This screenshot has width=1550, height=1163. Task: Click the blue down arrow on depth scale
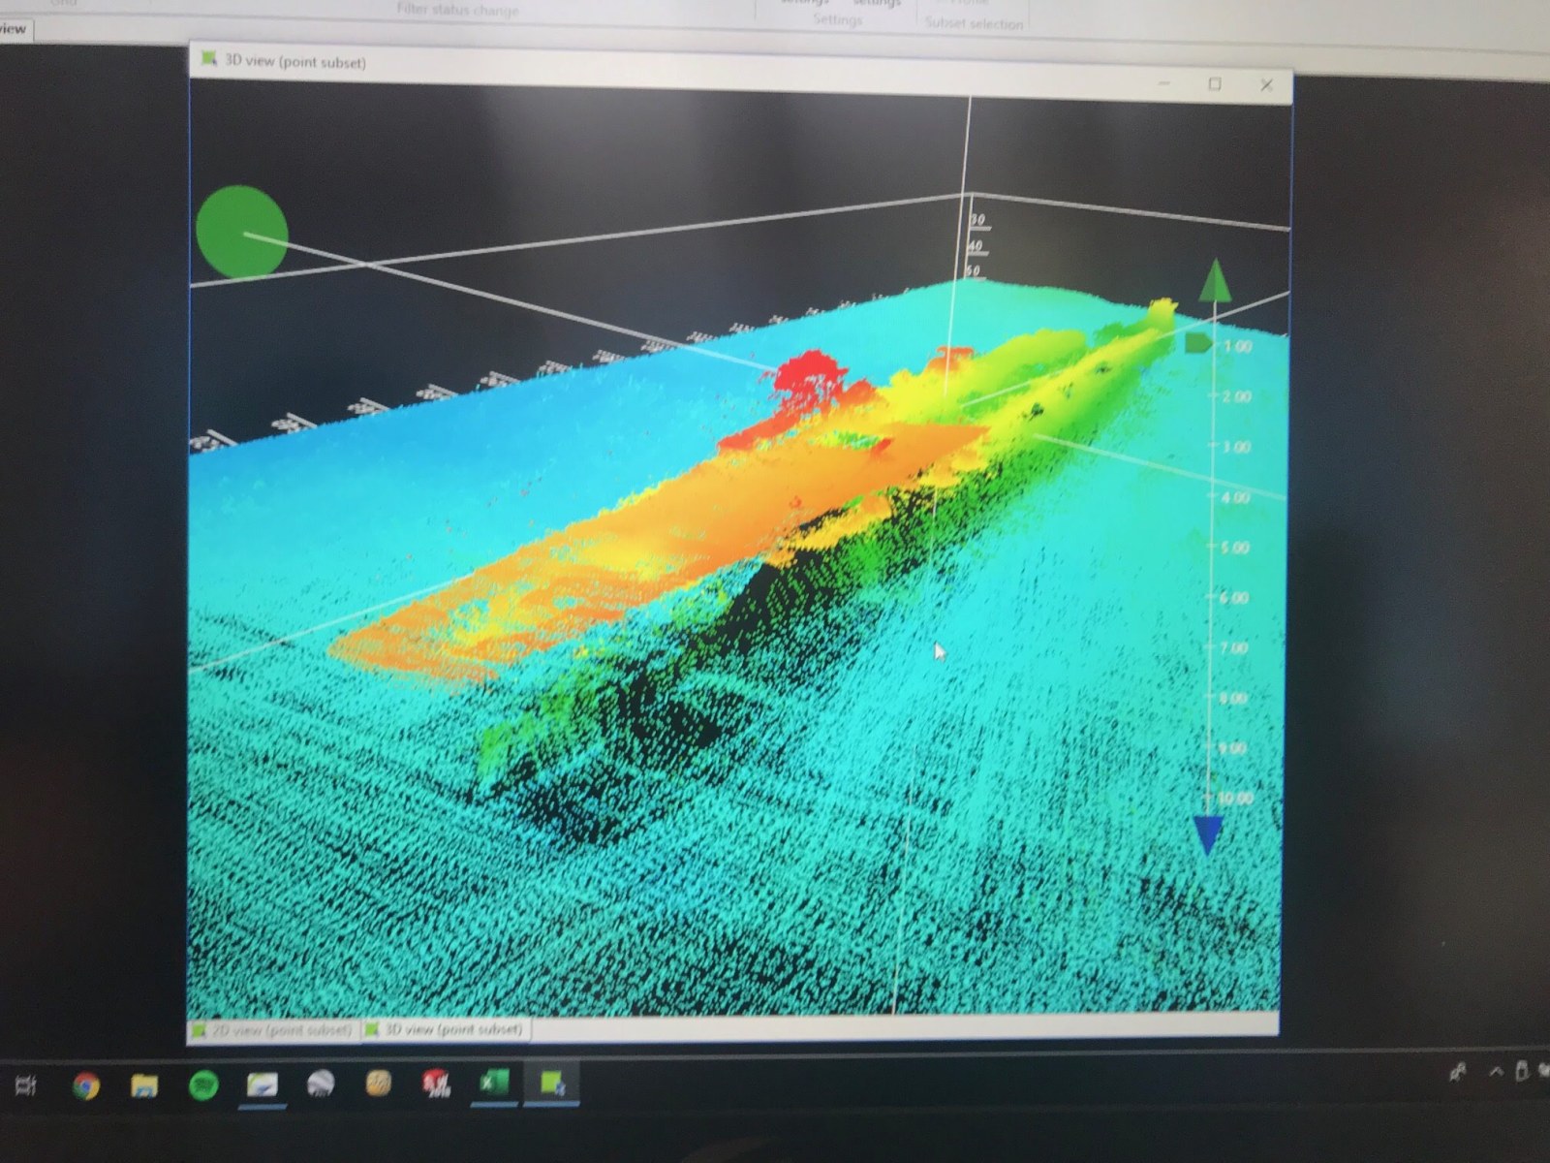click(x=1208, y=834)
